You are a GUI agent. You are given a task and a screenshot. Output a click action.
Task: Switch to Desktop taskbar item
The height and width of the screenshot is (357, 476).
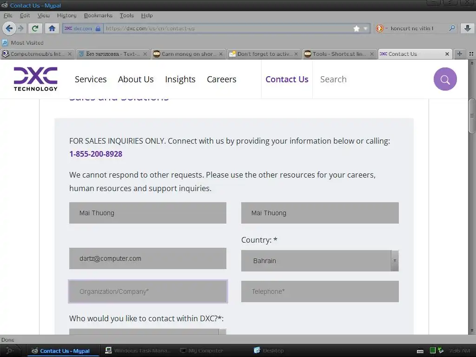click(x=269, y=350)
